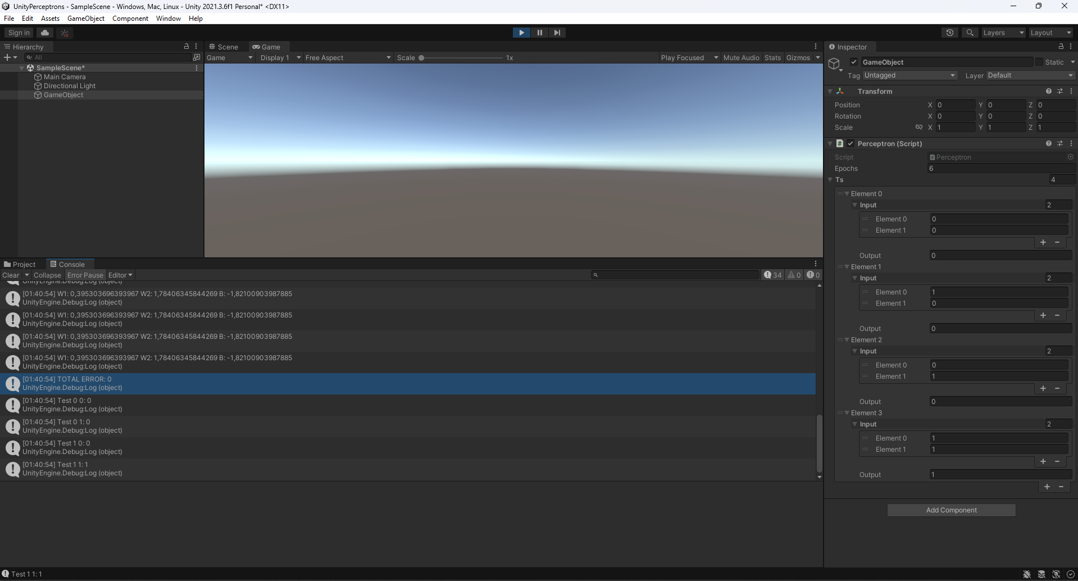This screenshot has width=1078, height=581.
Task: Toggle the Static checkbox
Action: click(1039, 62)
